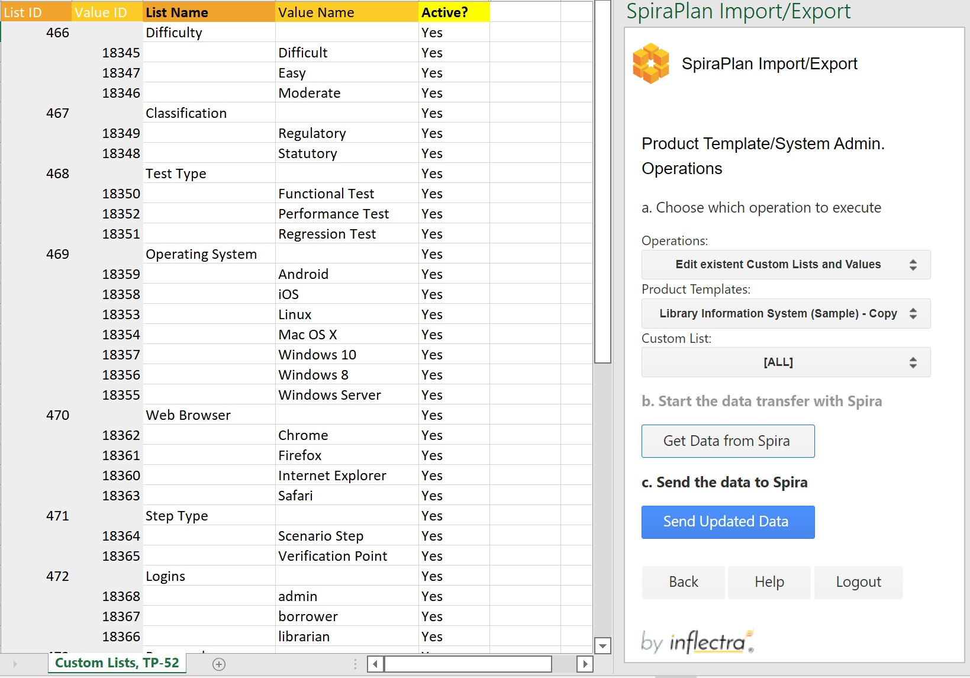
Task: Select the Linux value cell
Action: point(347,314)
